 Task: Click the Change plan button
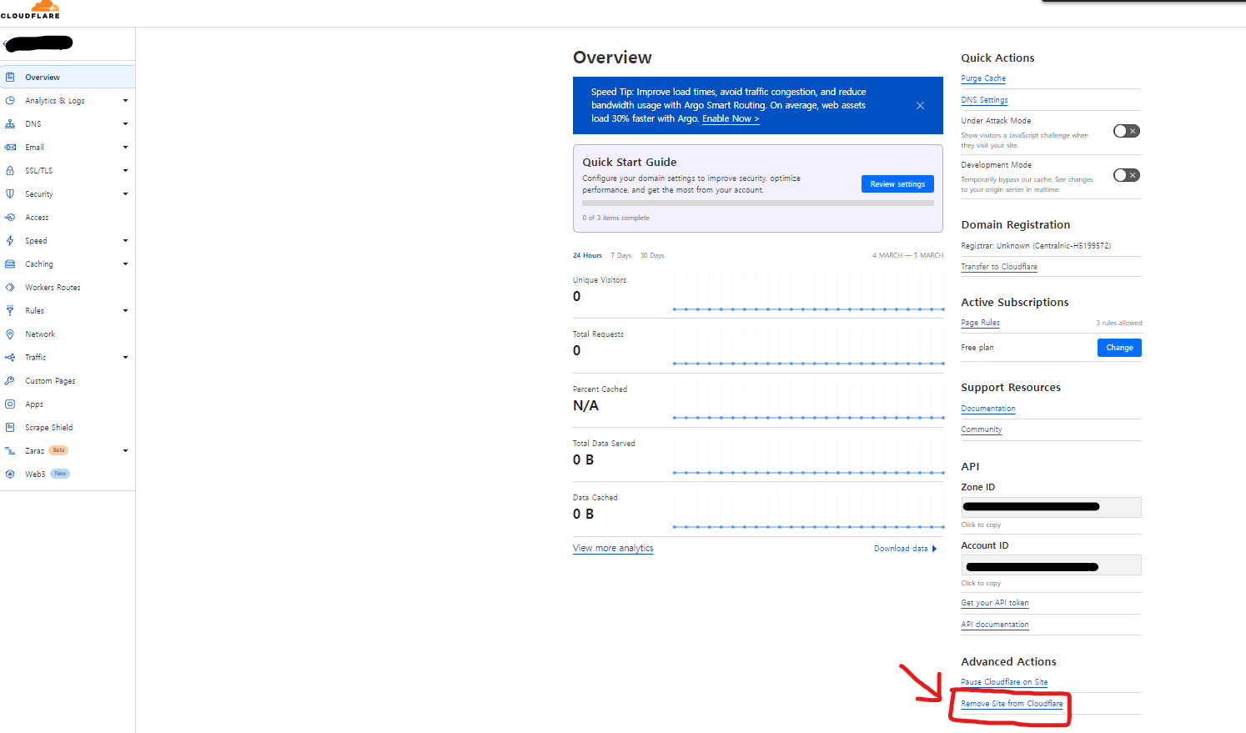pyautogui.click(x=1119, y=348)
